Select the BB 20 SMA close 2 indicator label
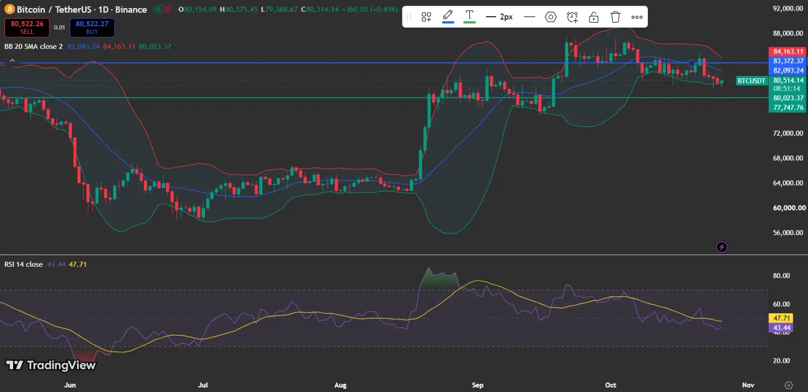The image size is (808, 392). pos(34,46)
